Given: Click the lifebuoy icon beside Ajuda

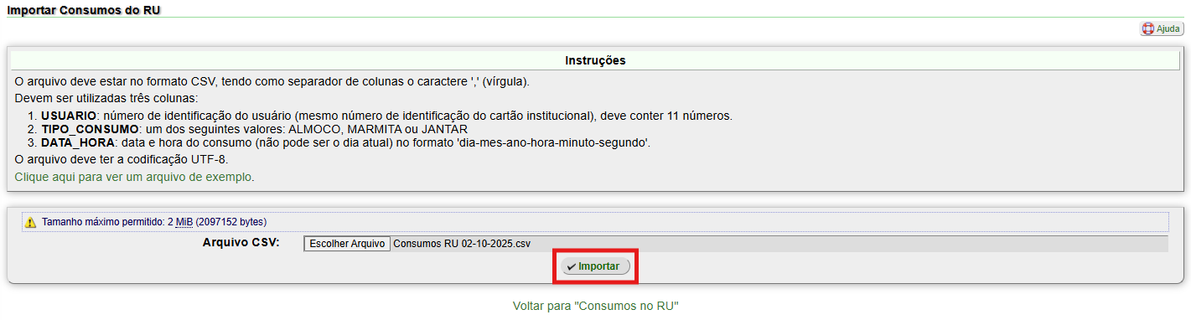Looking at the screenshot, I should click(x=1148, y=28).
